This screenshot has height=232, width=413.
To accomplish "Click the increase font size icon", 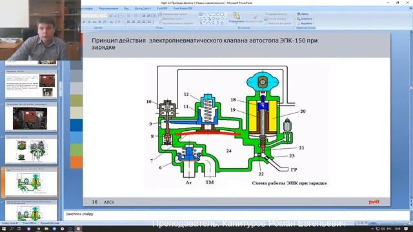I will tap(110, 15).
